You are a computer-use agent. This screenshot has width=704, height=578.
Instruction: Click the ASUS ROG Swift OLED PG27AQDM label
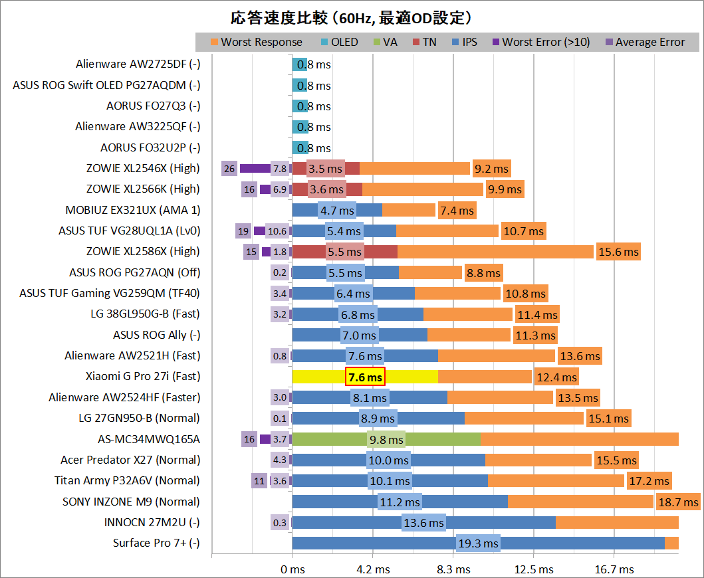tap(106, 85)
